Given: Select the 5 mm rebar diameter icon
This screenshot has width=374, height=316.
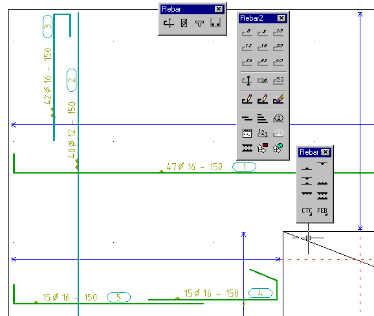Looking at the screenshot, I should click(x=247, y=32).
